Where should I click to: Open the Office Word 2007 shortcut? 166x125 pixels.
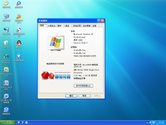(6, 83)
